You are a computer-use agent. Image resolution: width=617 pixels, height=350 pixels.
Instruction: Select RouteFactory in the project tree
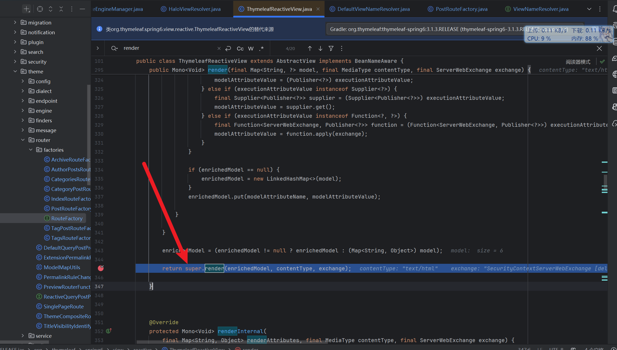67,218
